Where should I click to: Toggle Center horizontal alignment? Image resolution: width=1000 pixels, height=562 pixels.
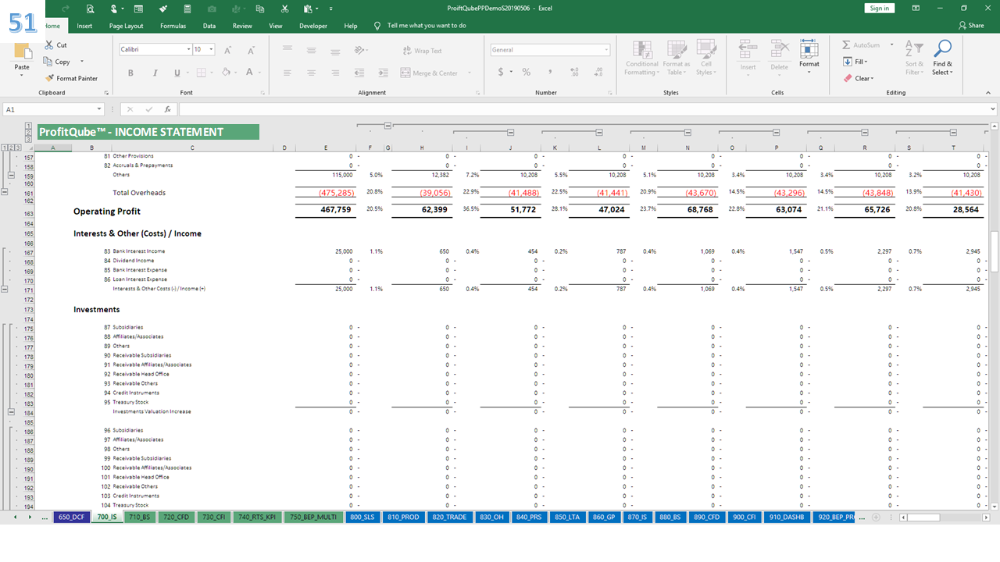coord(311,73)
